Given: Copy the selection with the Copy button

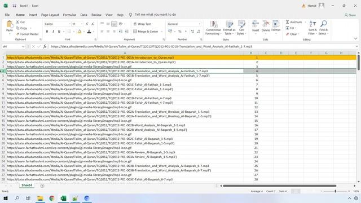Looking at the screenshot, I should [21, 28].
